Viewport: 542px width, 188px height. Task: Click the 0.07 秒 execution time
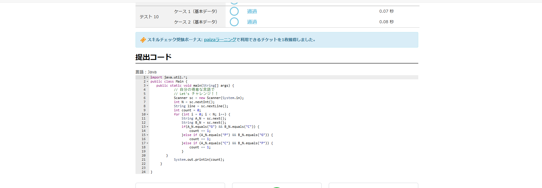(386, 11)
